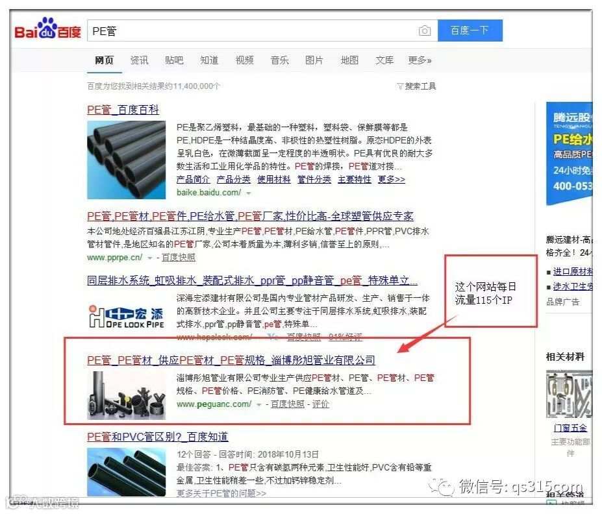Open the 管件分类 sublink
The width and height of the screenshot is (602, 514).
314,179
